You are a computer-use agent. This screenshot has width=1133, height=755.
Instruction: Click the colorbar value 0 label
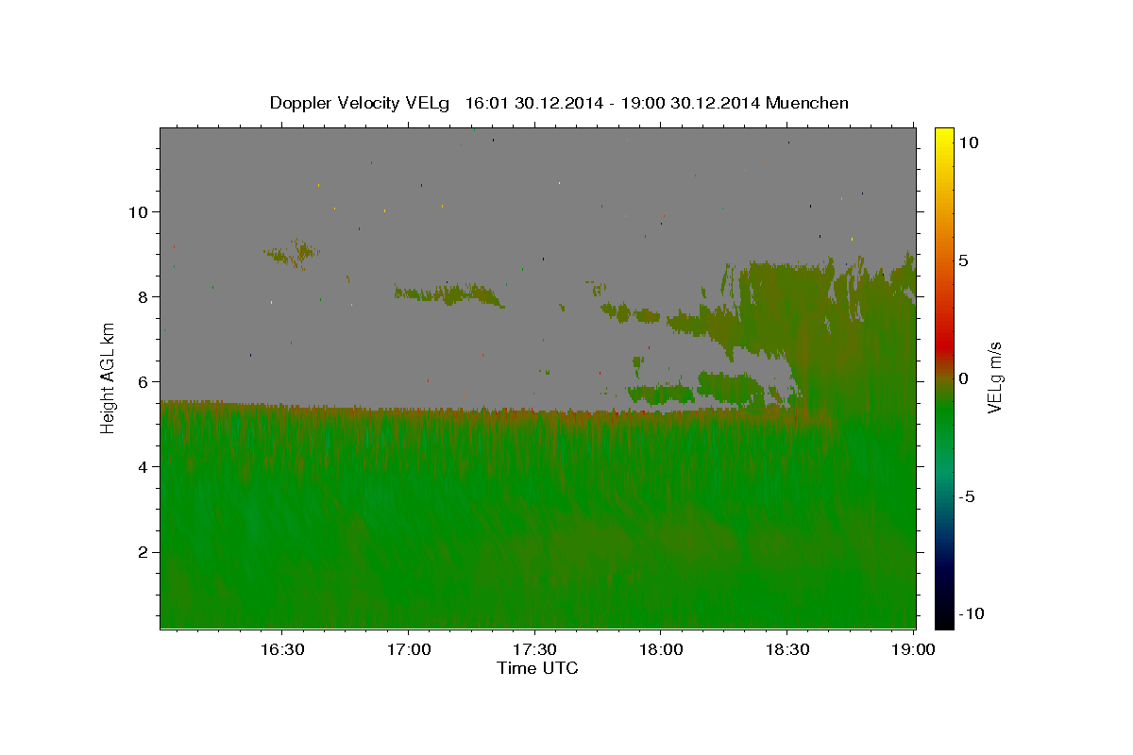(x=963, y=378)
